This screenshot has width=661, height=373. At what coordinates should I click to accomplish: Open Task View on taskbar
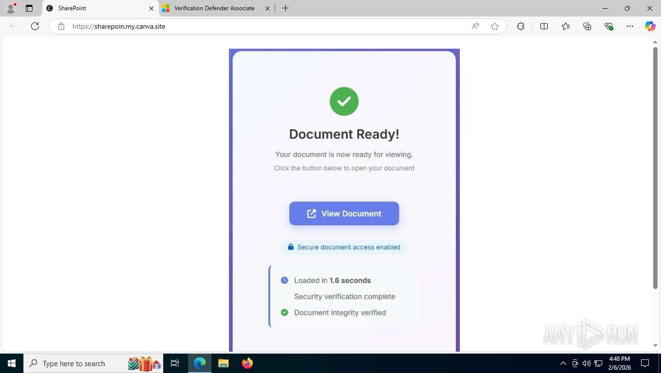pos(175,363)
